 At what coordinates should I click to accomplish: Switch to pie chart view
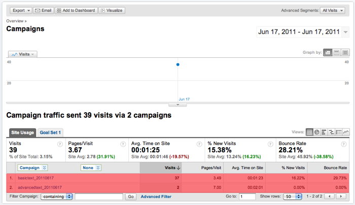point(317,132)
